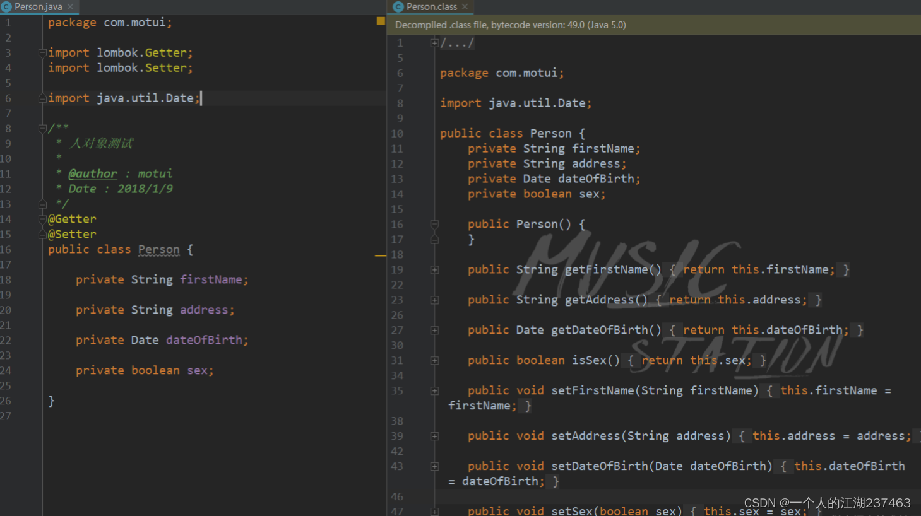Expand the setFirstName method fold

coord(434,391)
